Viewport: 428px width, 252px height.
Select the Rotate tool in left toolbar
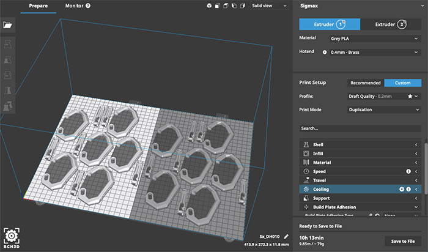coord(7,75)
